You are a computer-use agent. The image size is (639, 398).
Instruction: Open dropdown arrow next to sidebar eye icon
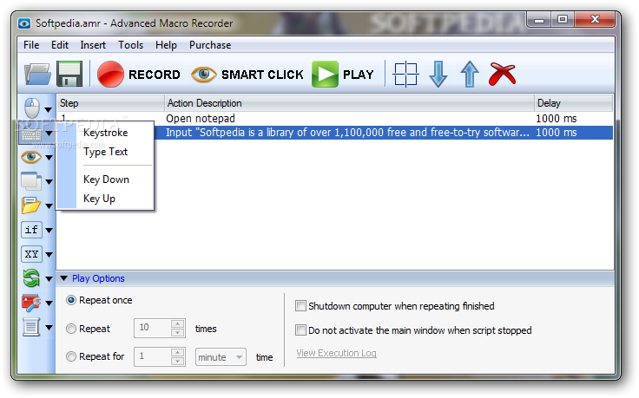49,158
